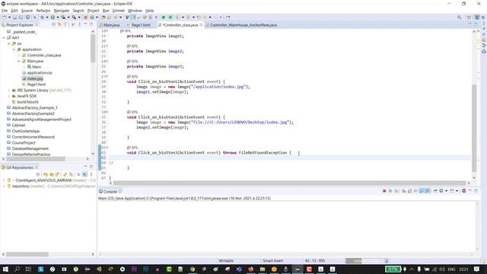Click the Search magnifier icon in top-right toolbar
This screenshot has height=274, width=487.
pyautogui.click(x=459, y=18)
